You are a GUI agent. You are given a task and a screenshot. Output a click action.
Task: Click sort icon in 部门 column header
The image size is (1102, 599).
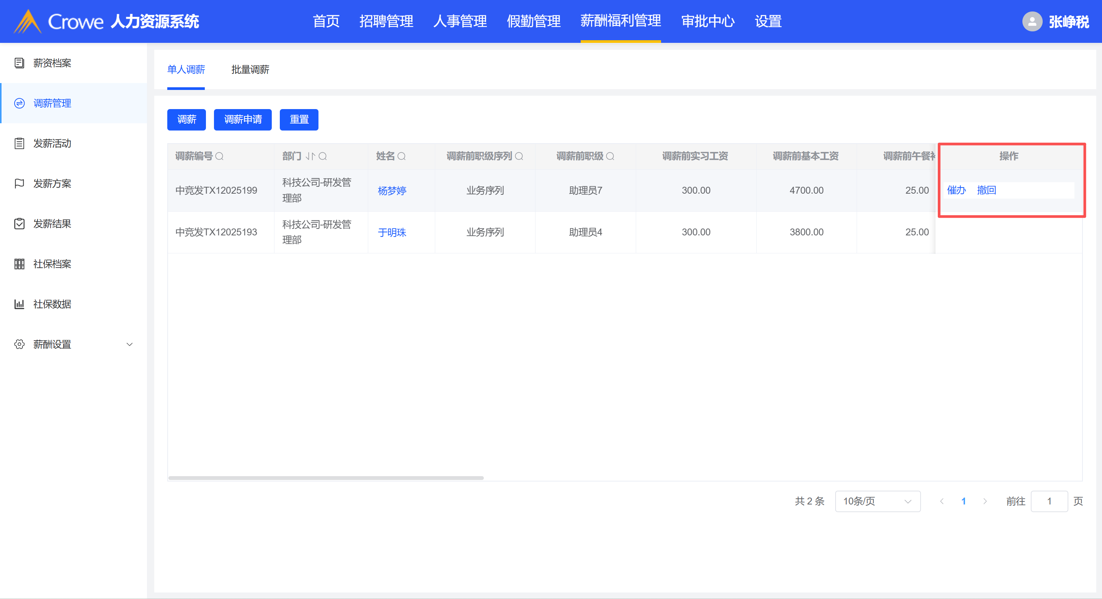click(310, 156)
